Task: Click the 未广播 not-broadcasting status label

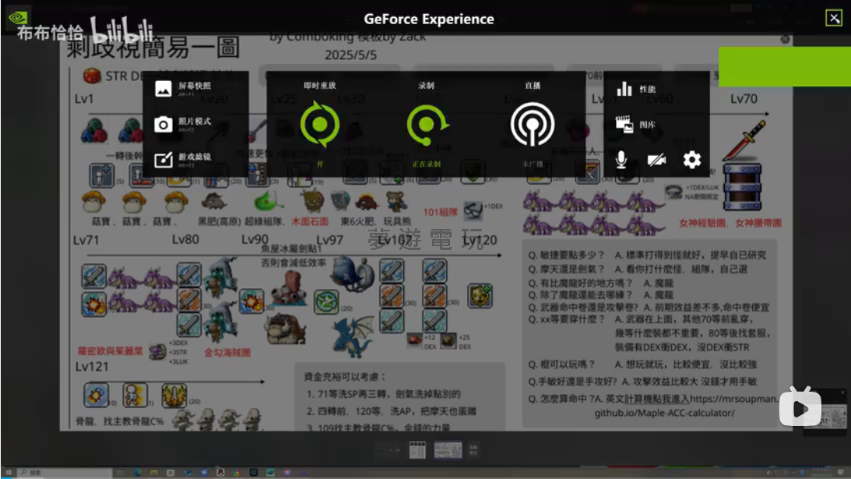Action: click(532, 164)
